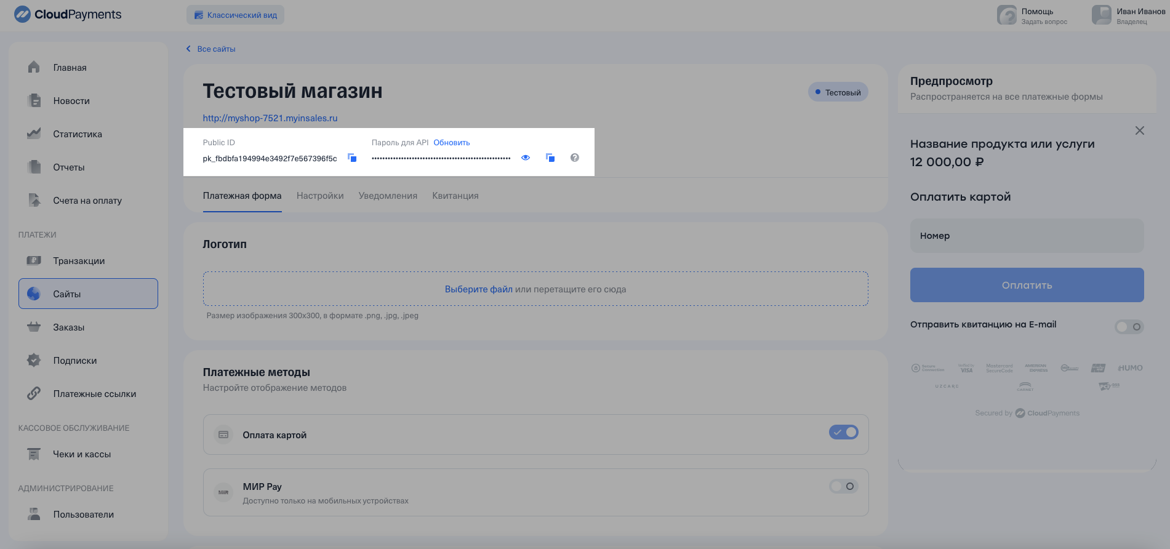Image resolution: width=1170 pixels, height=549 pixels.
Task: Click the card number input field
Action: tap(1027, 236)
